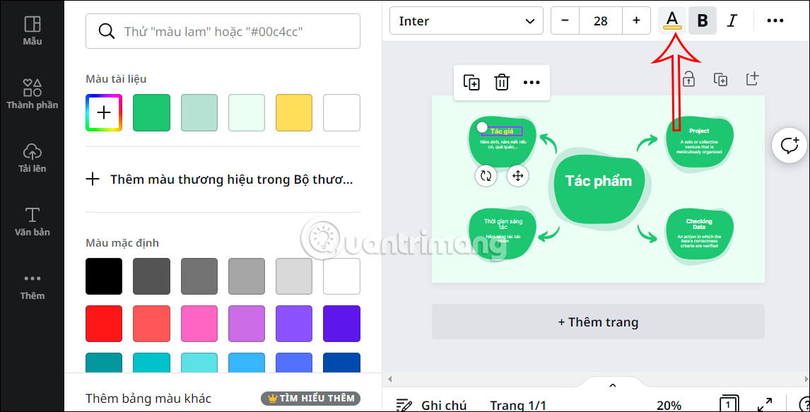The image size is (810, 412).
Task: Duplicate the element using the copy icon
Action: click(x=471, y=83)
